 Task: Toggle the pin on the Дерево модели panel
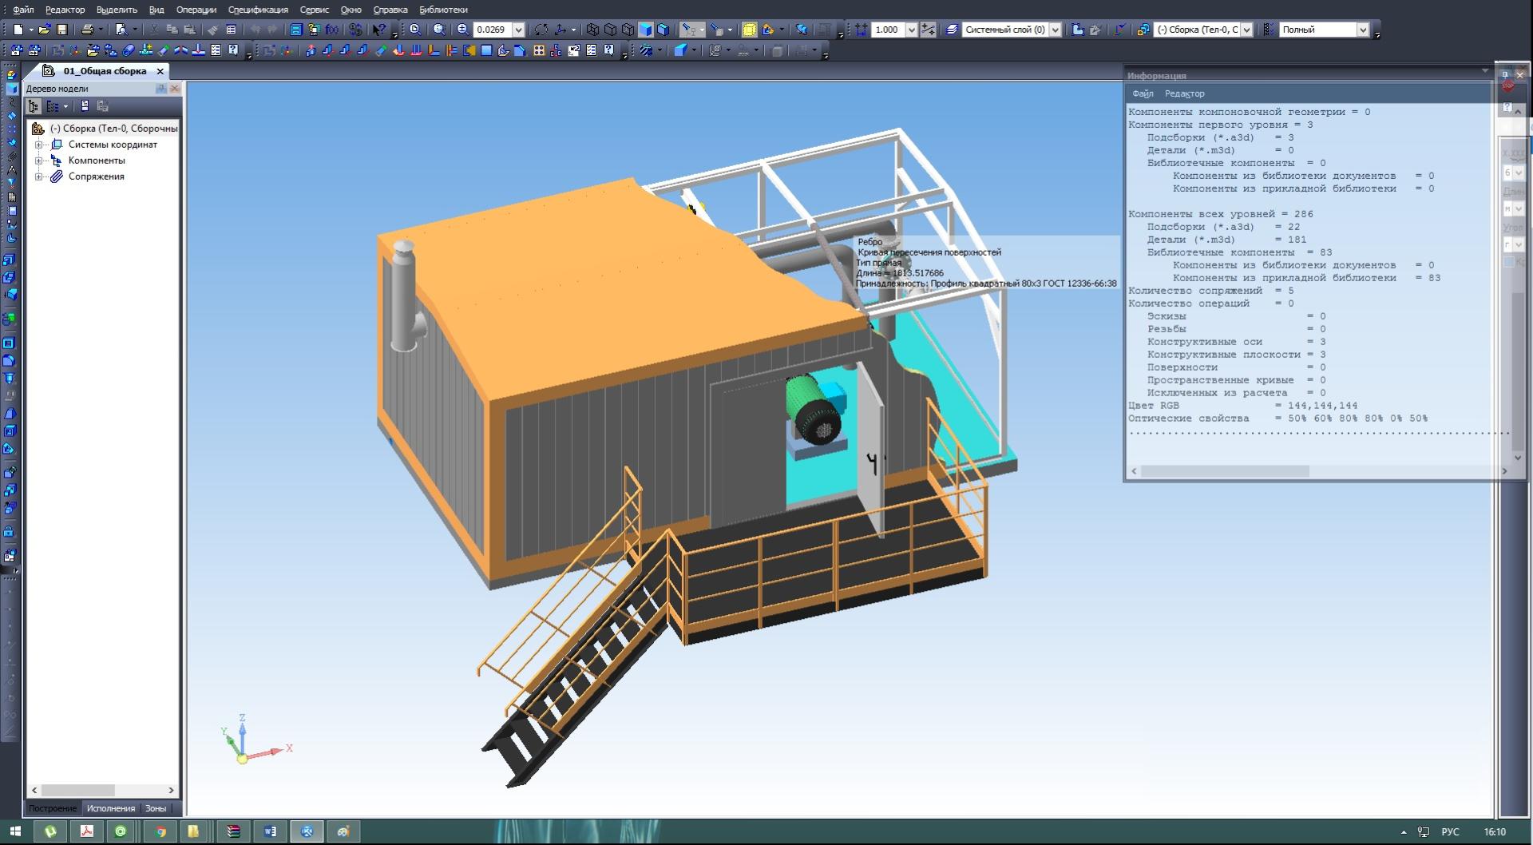coord(161,89)
